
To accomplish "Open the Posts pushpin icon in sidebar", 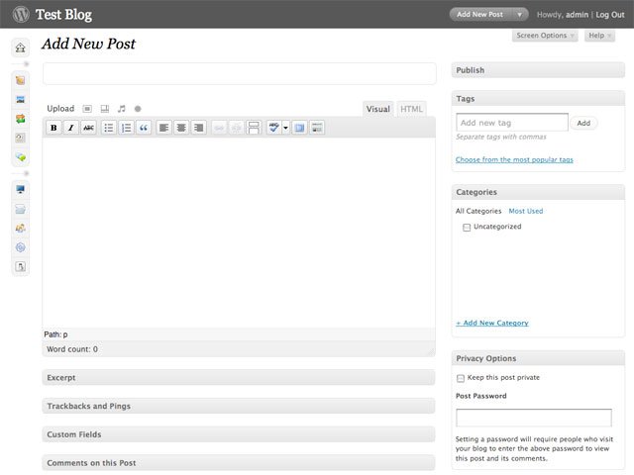I will (x=20, y=80).
